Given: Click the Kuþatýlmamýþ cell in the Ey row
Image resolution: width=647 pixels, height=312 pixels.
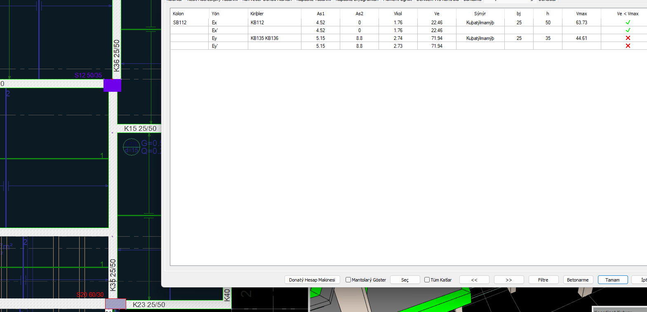Looking at the screenshot, I should pos(480,38).
